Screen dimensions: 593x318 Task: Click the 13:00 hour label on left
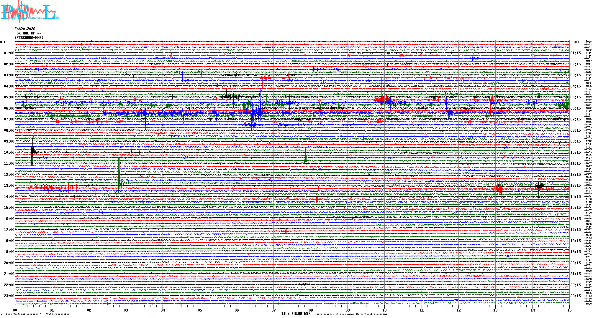coord(9,185)
